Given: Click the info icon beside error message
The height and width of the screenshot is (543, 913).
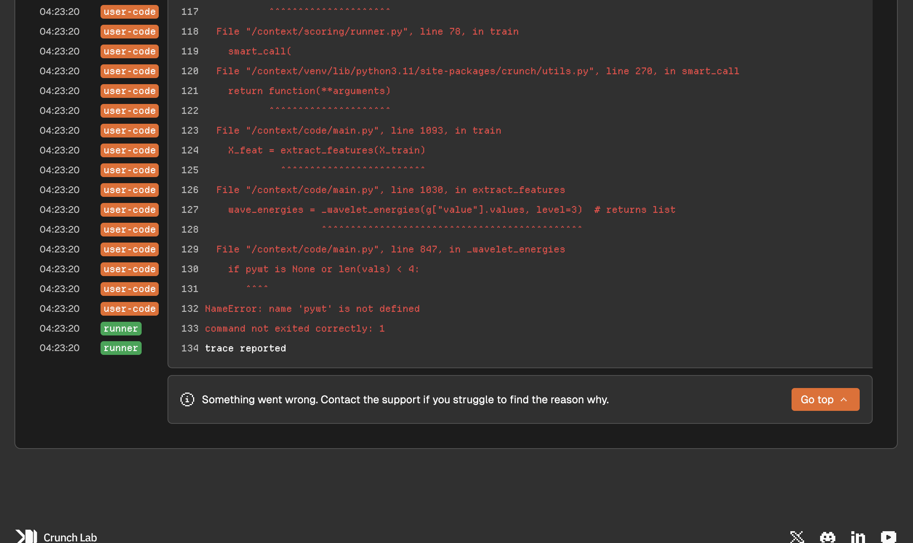Looking at the screenshot, I should click(187, 399).
